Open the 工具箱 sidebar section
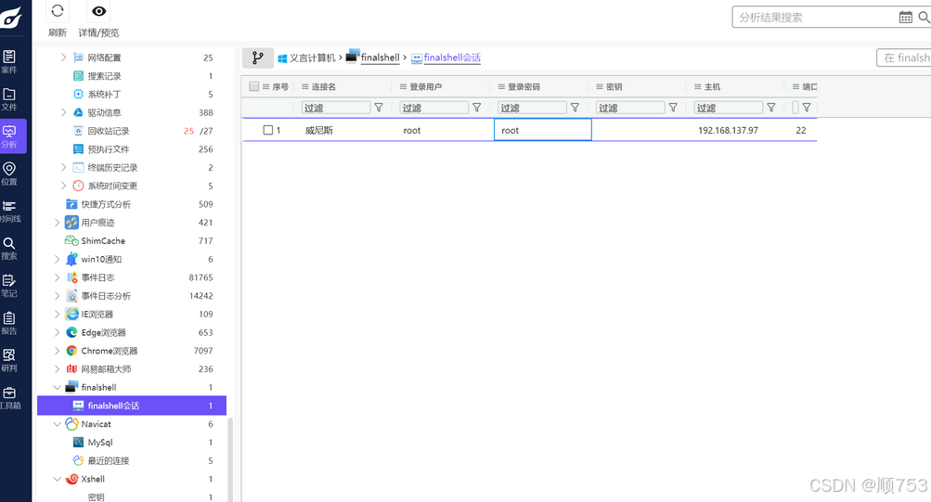Screen dimensions: 931x502 [9, 398]
